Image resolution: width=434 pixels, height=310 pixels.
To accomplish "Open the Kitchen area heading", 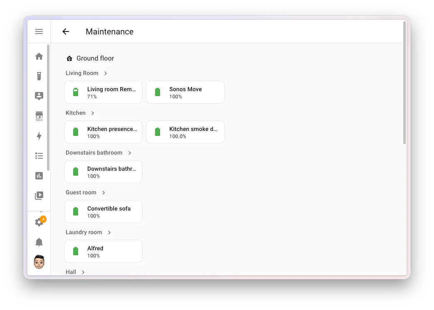I will (76, 113).
